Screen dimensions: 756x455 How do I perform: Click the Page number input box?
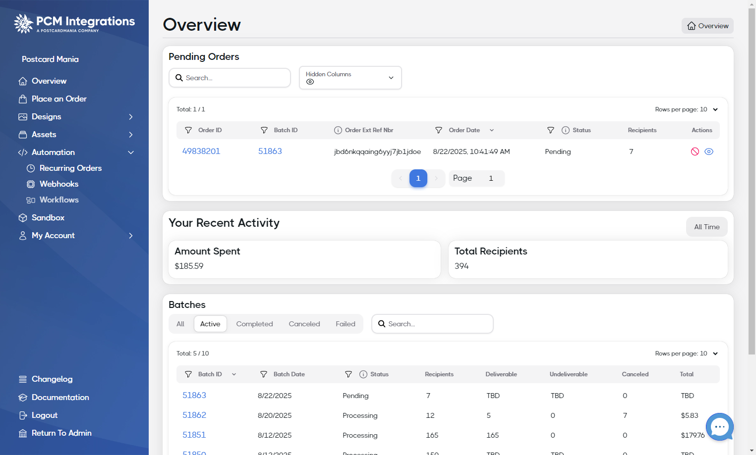click(x=491, y=178)
